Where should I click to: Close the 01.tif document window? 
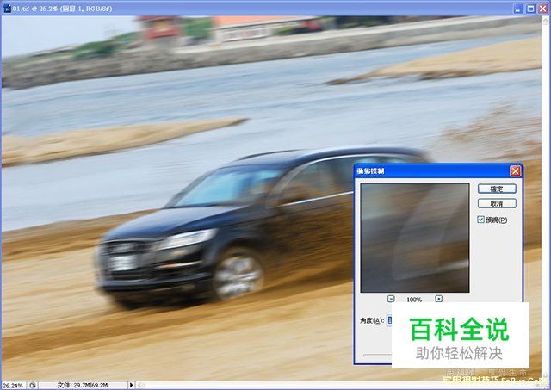(x=542, y=8)
